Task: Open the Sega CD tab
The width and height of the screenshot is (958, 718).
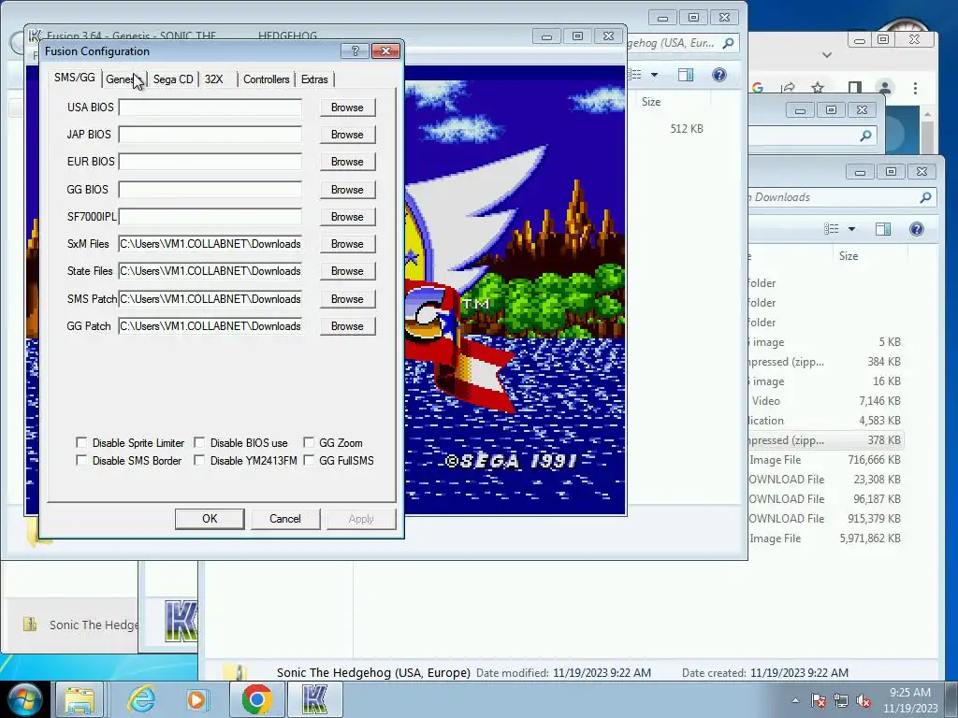Action: point(173,79)
